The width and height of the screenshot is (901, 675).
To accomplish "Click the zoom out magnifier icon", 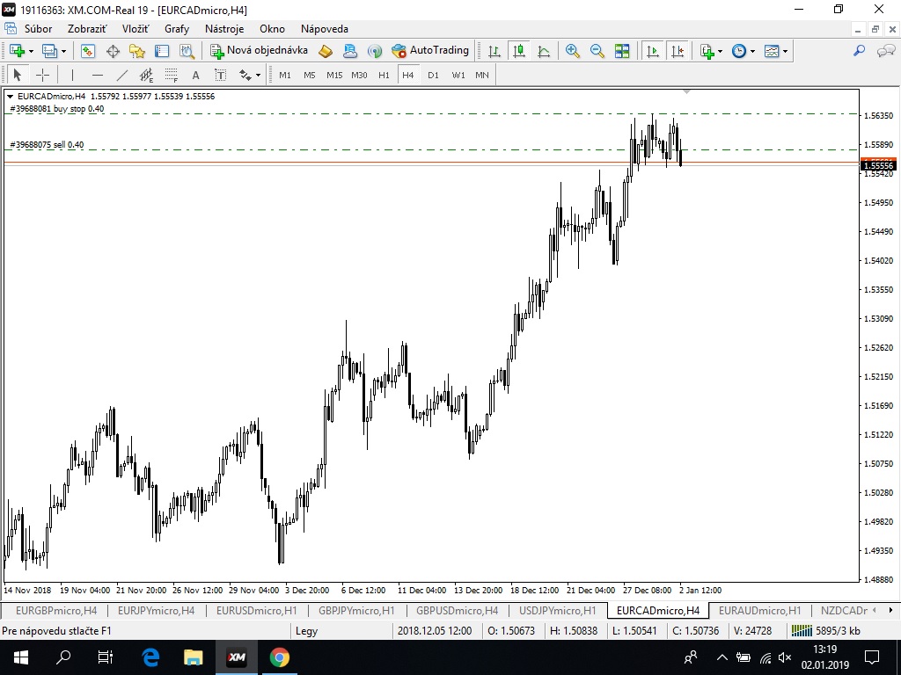I will (597, 51).
